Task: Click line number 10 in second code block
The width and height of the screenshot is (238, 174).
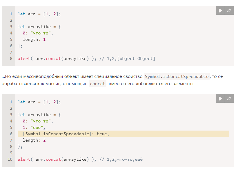Action: (10, 159)
